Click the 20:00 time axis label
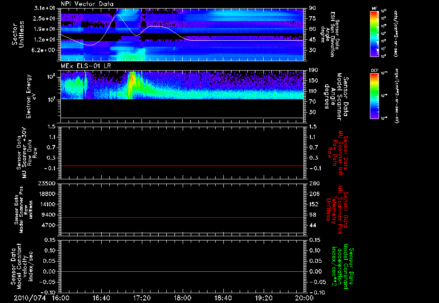 (x=304, y=298)
